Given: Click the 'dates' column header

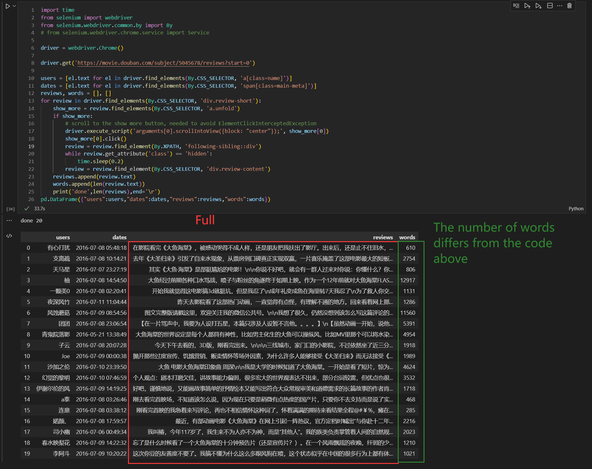Looking at the screenshot, I should 119,237.
